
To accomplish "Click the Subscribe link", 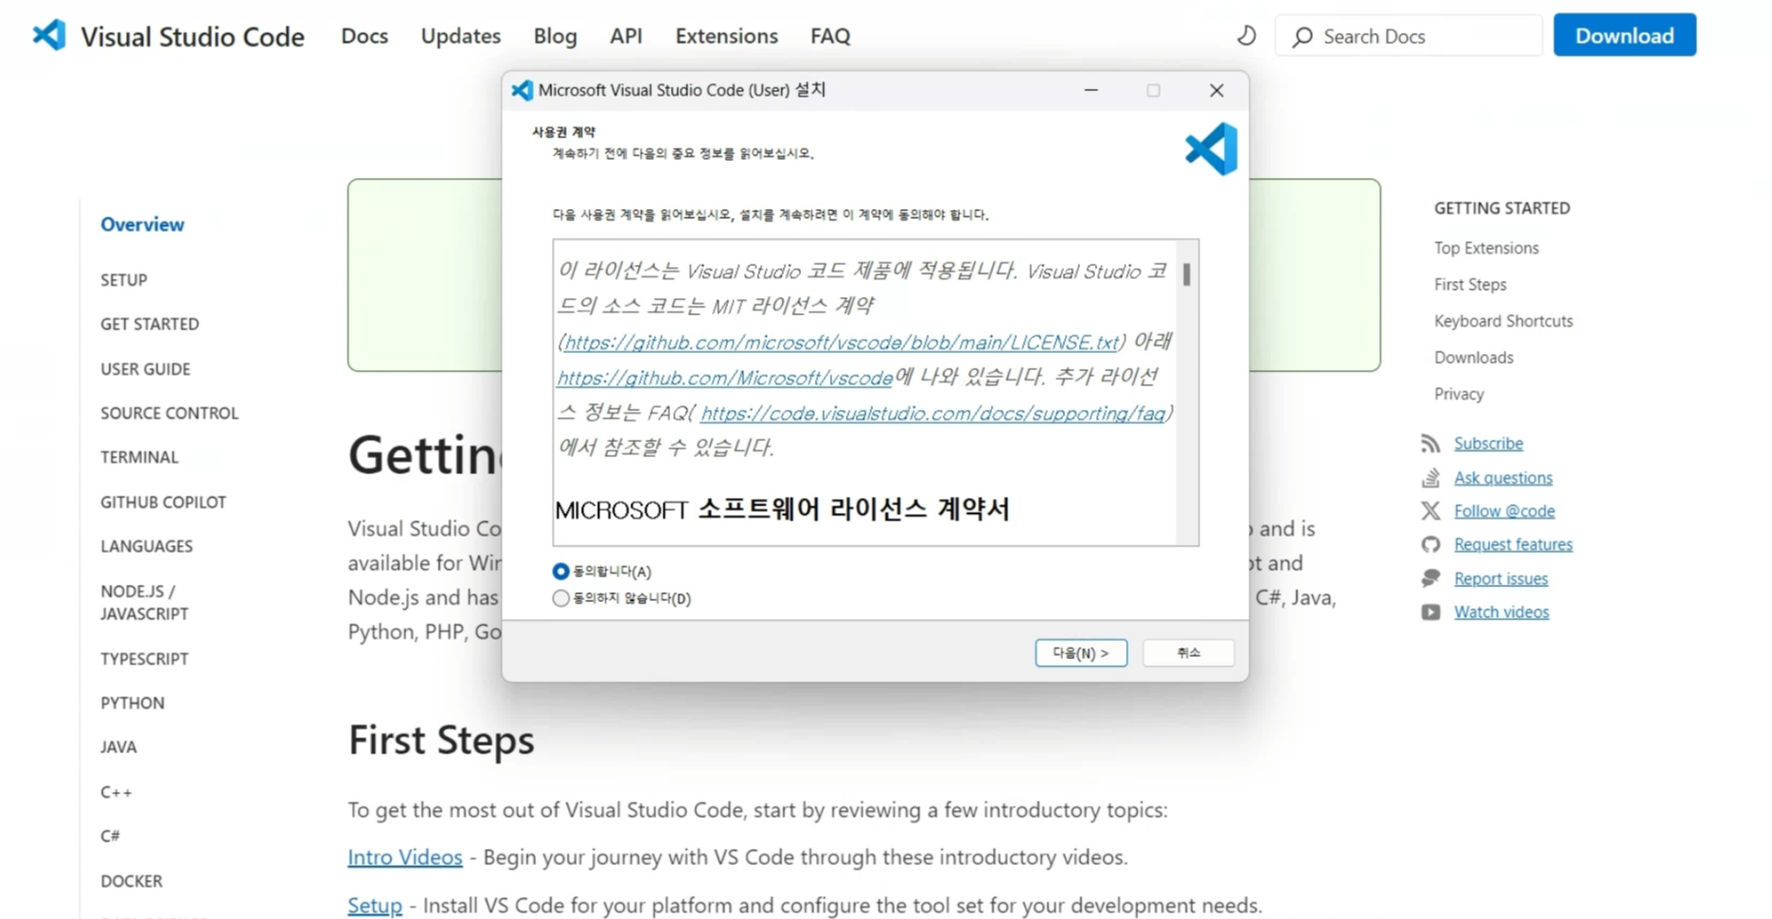I will (x=1488, y=443).
